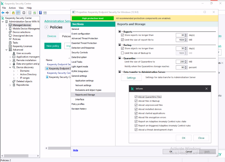The height and width of the screenshot is (162, 225).
Task: Expand the Repositories tree node
Action: click(x=10, y=85)
